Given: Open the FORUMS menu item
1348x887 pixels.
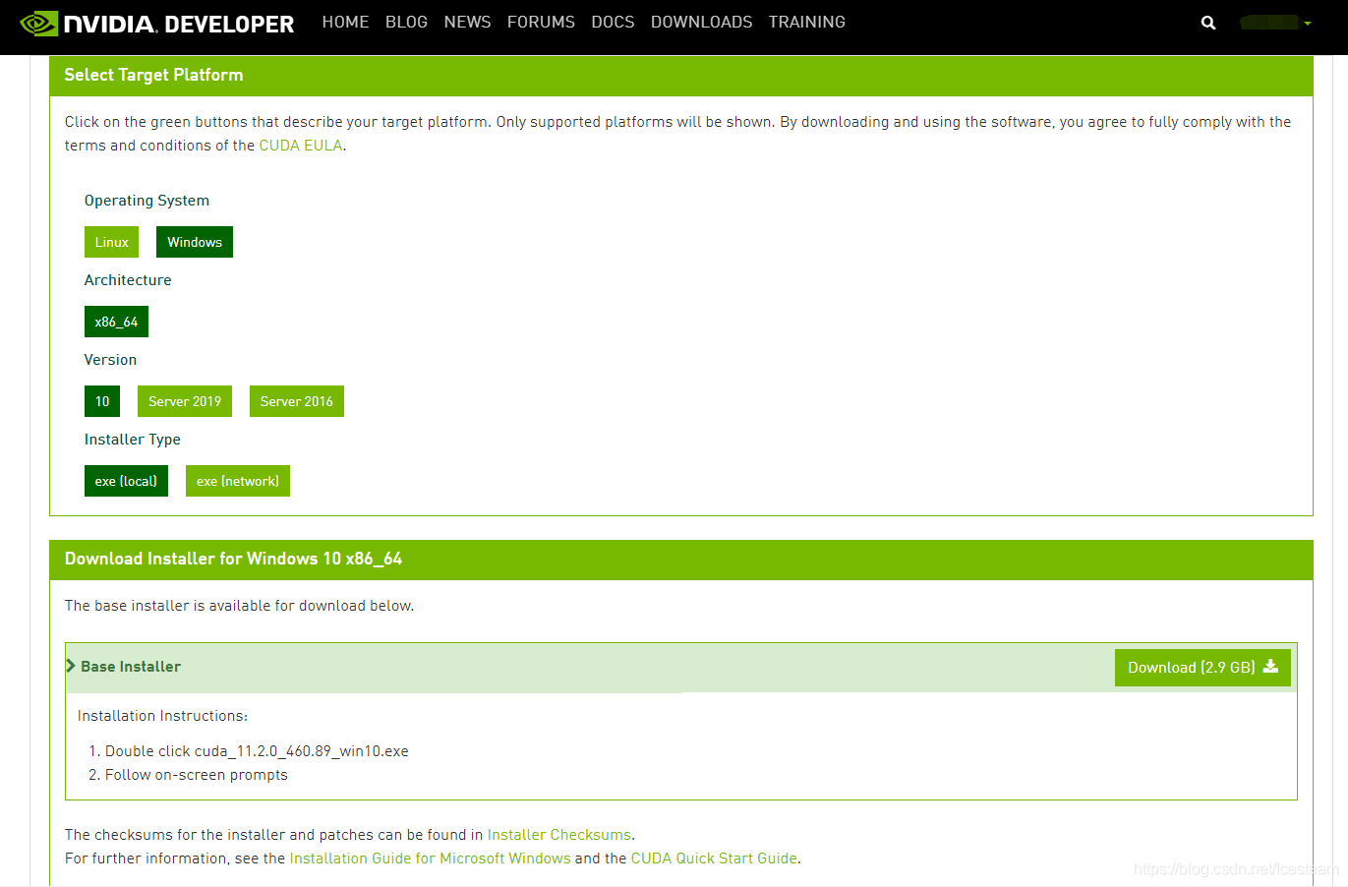Looking at the screenshot, I should pos(541,22).
